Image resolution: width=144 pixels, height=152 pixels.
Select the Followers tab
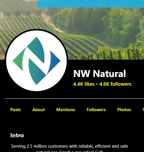click(x=96, y=110)
